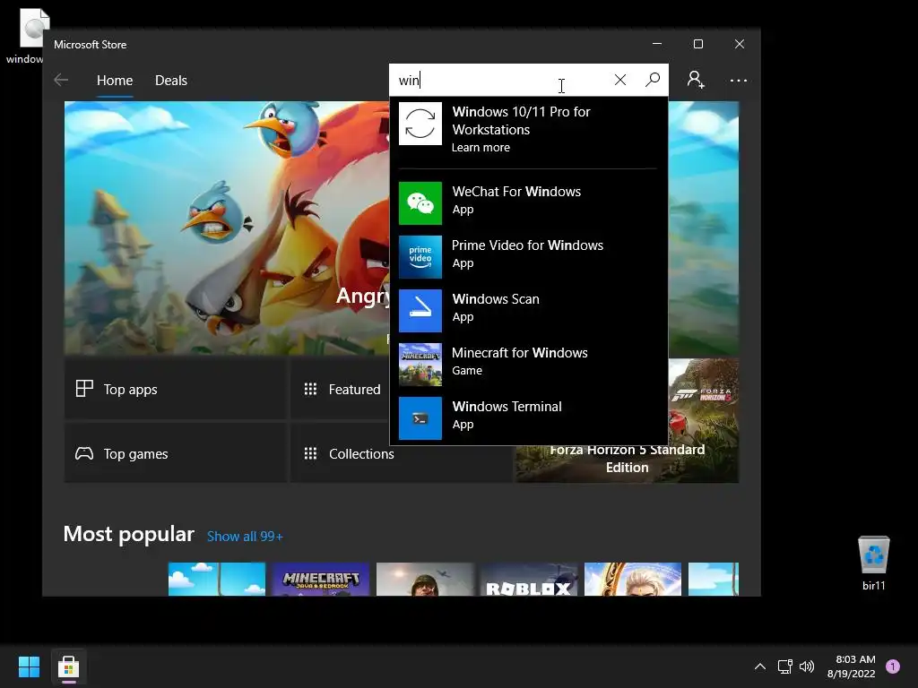Click the Windows 10/11 Pro refresh icon

click(420, 124)
